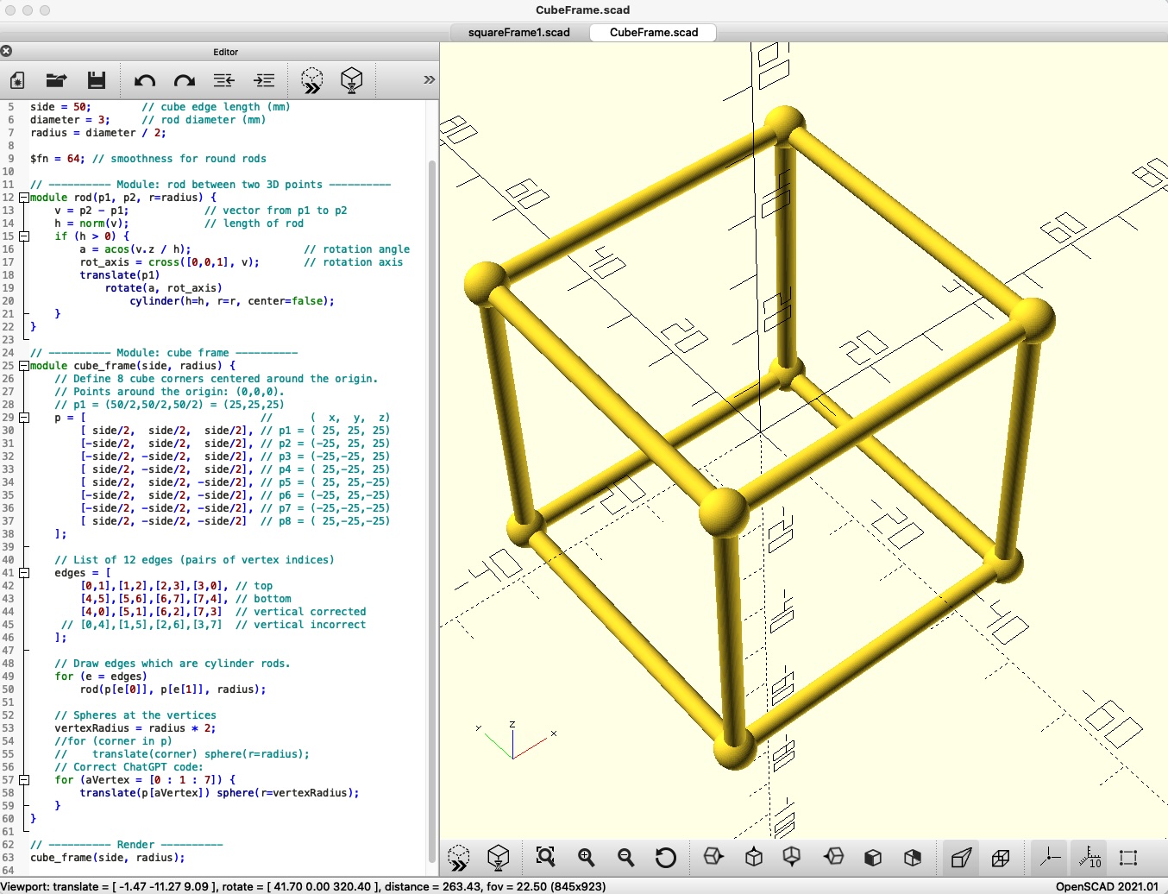This screenshot has height=894, width=1168.
Task: Open a file using the folder icon
Action: [57, 80]
